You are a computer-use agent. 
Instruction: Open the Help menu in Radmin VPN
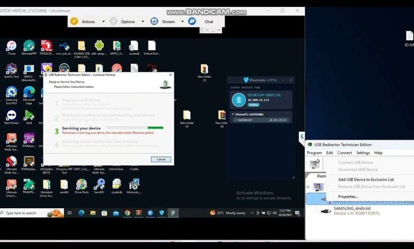click(257, 87)
